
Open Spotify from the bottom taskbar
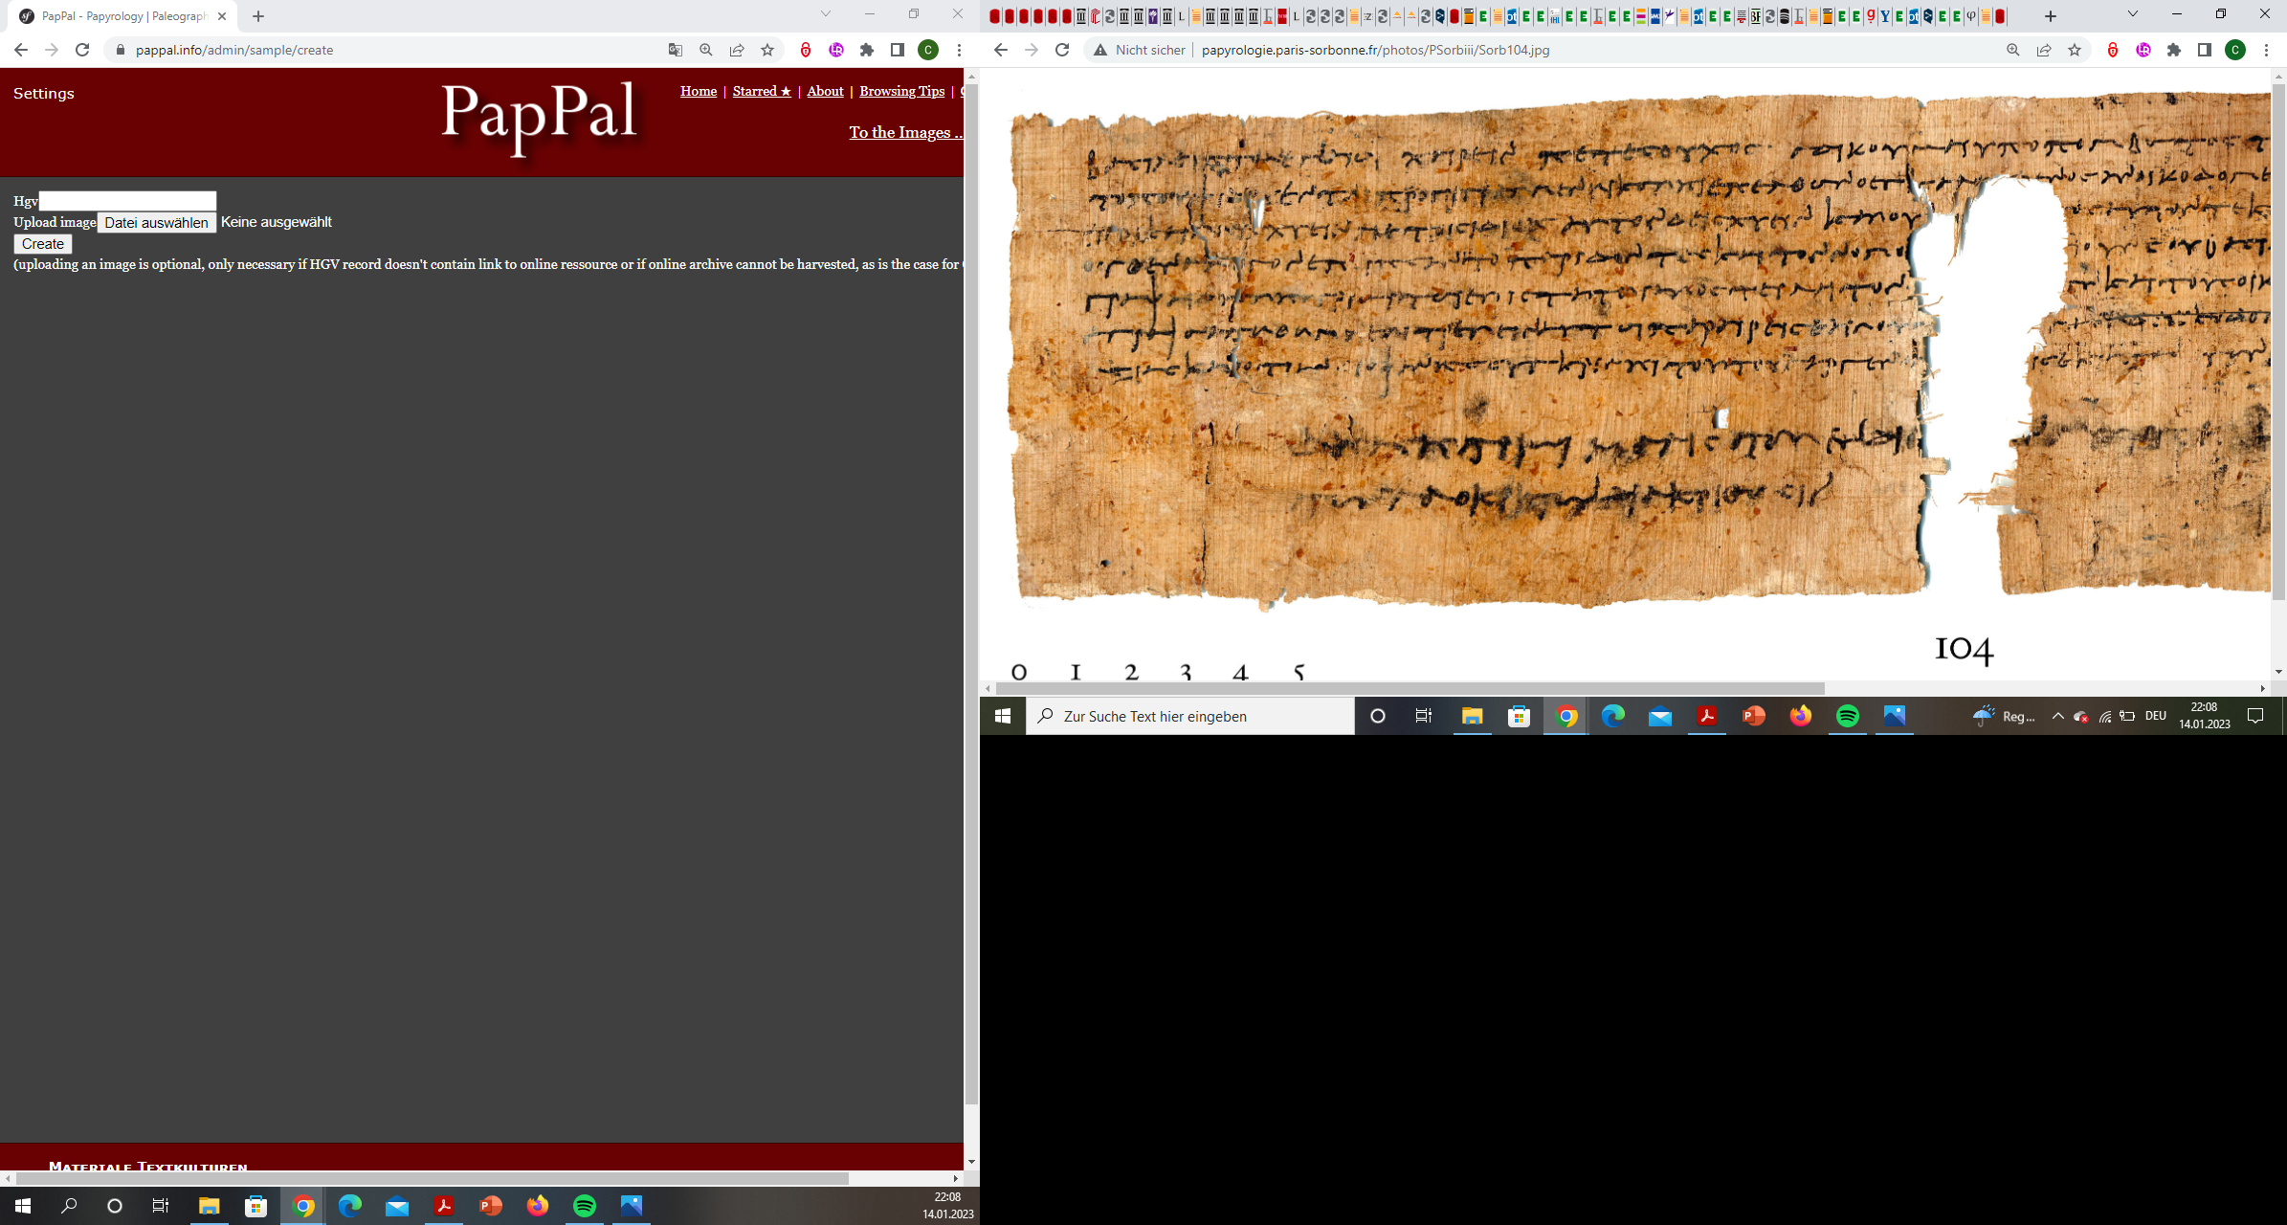(x=585, y=1206)
